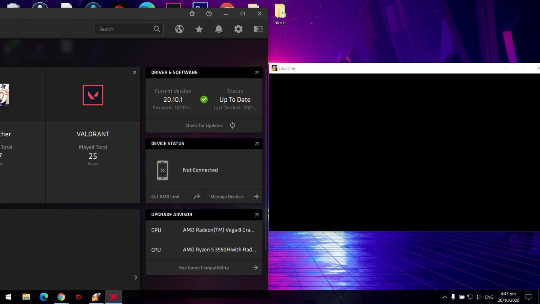Image resolution: width=540 pixels, height=304 pixels.
Task: Click the disconnected phone icon
Action: point(162,170)
